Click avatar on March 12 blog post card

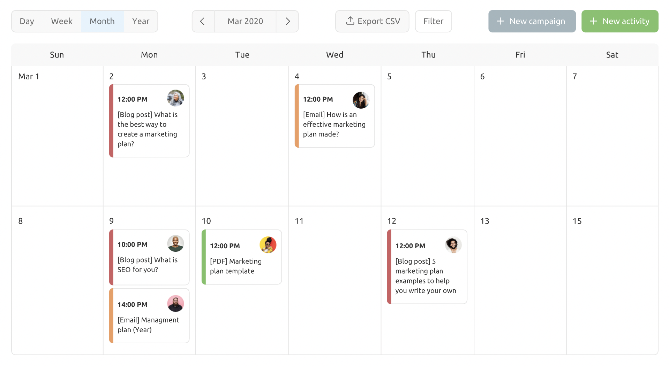point(453,245)
